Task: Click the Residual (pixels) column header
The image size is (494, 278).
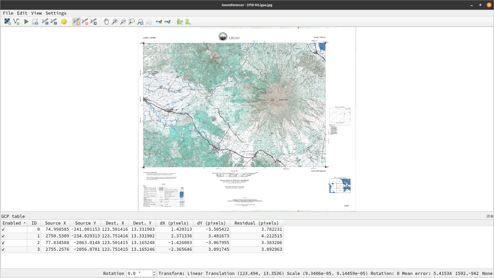Action: click(x=256, y=223)
